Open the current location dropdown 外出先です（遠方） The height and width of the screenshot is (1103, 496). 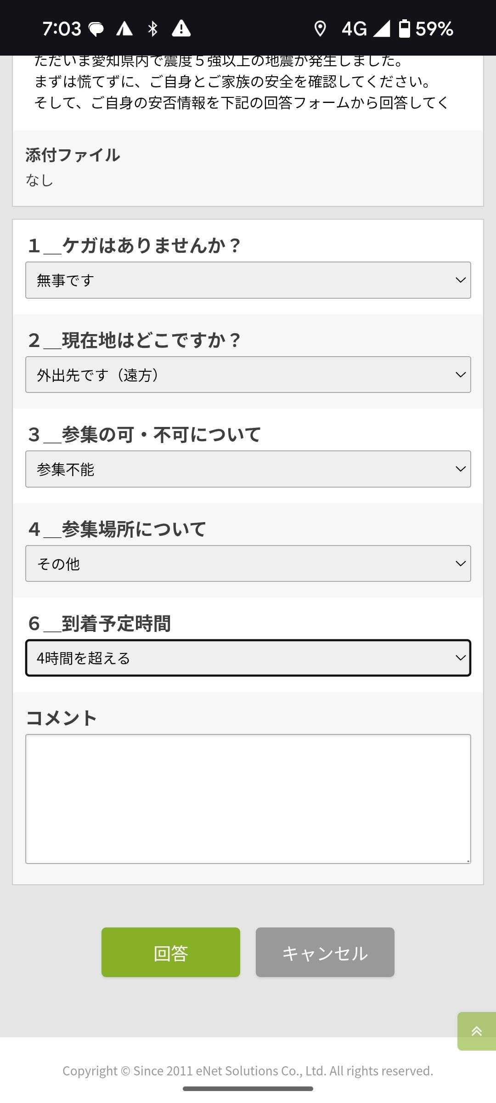coord(248,375)
